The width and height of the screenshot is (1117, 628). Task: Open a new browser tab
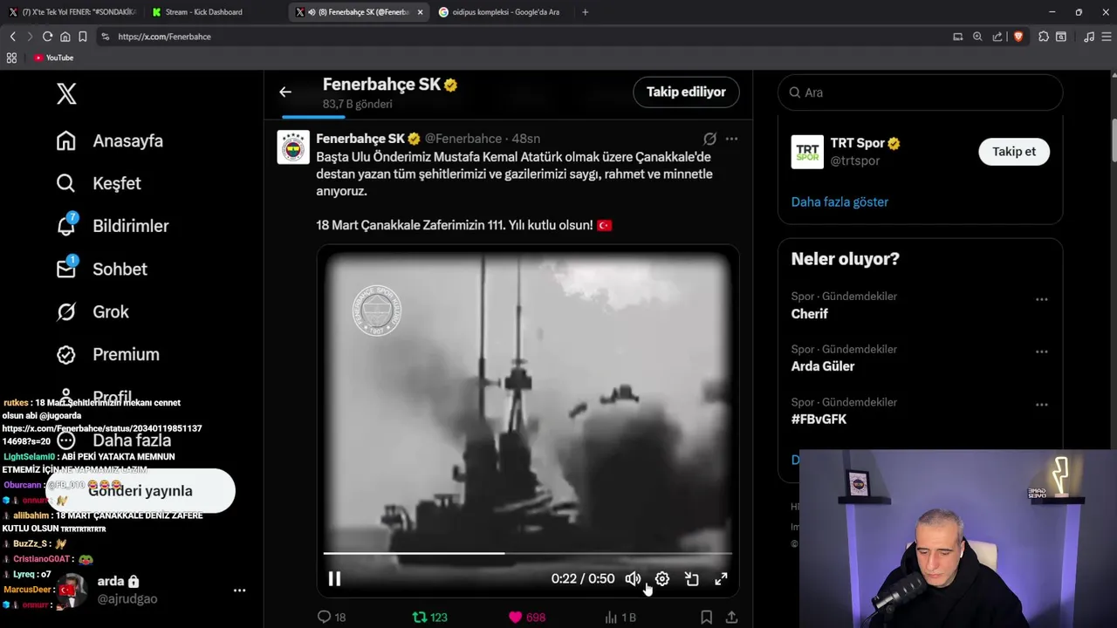(585, 12)
